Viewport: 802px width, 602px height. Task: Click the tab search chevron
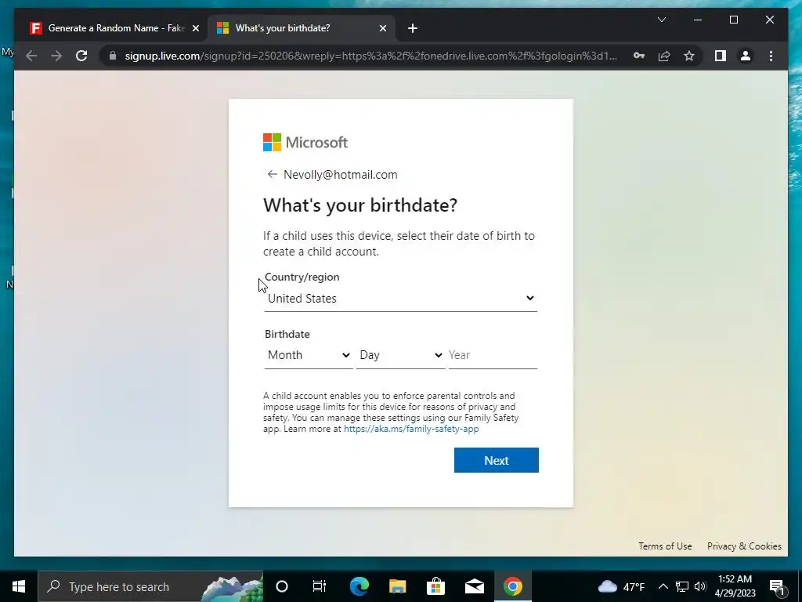pos(661,20)
